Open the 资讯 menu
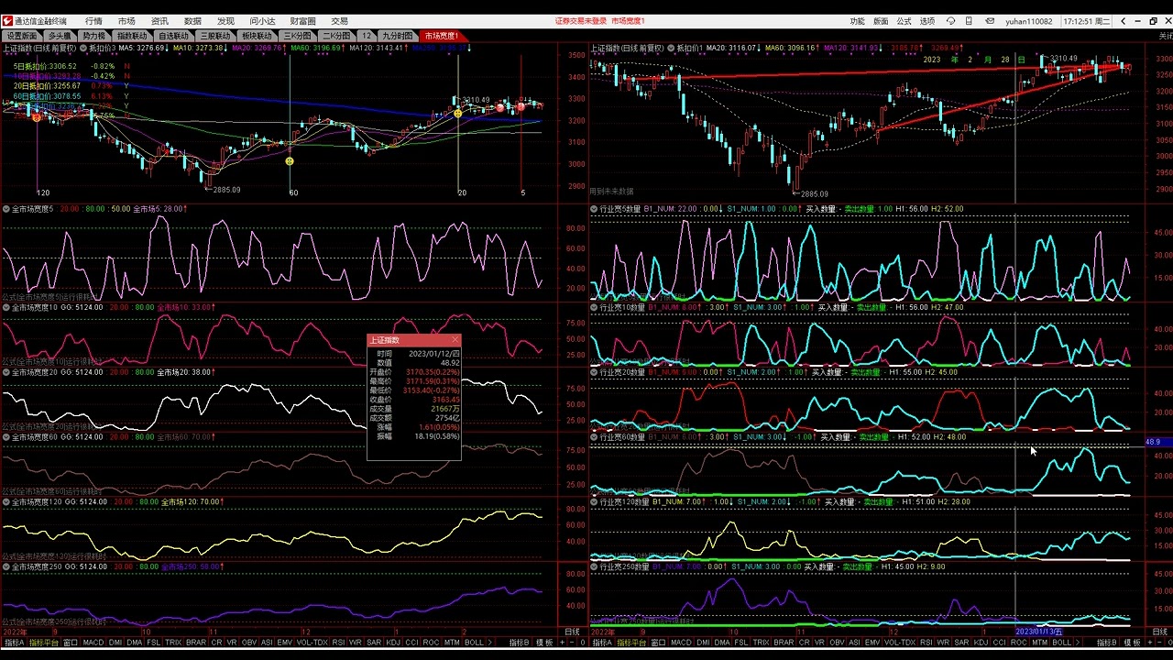 tap(159, 20)
